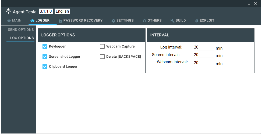Select the BUILD tab wrench icon
This screenshot has height=134, width=262.
(172, 21)
